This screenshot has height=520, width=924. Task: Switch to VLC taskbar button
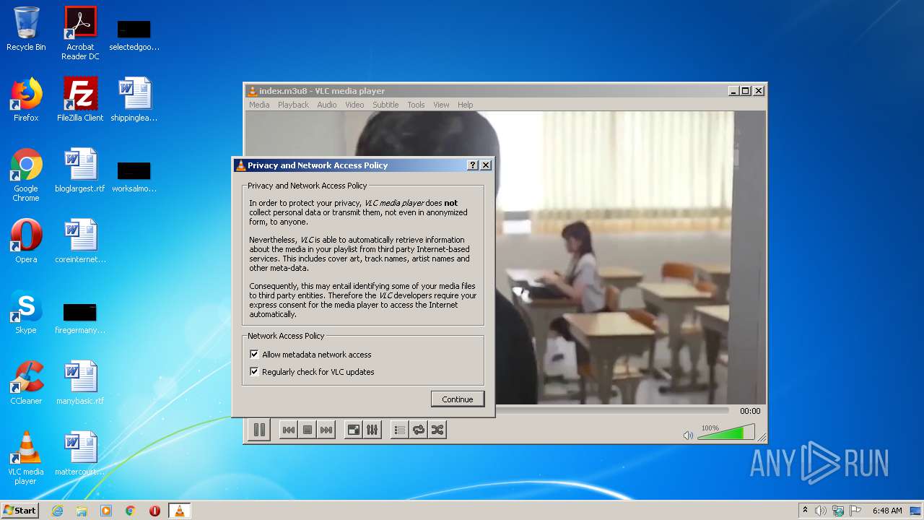180,511
